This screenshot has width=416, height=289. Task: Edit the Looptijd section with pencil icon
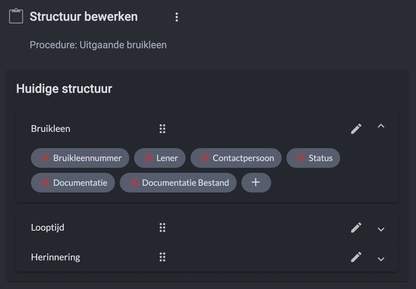pos(356,228)
